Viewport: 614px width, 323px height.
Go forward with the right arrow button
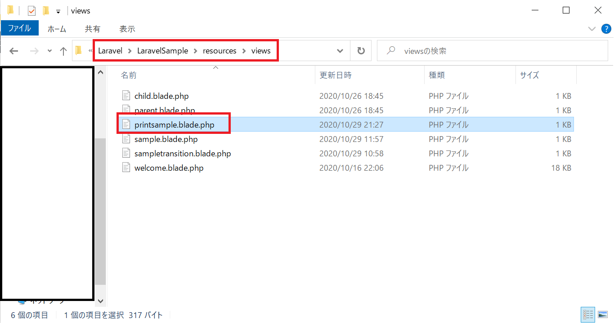click(34, 51)
